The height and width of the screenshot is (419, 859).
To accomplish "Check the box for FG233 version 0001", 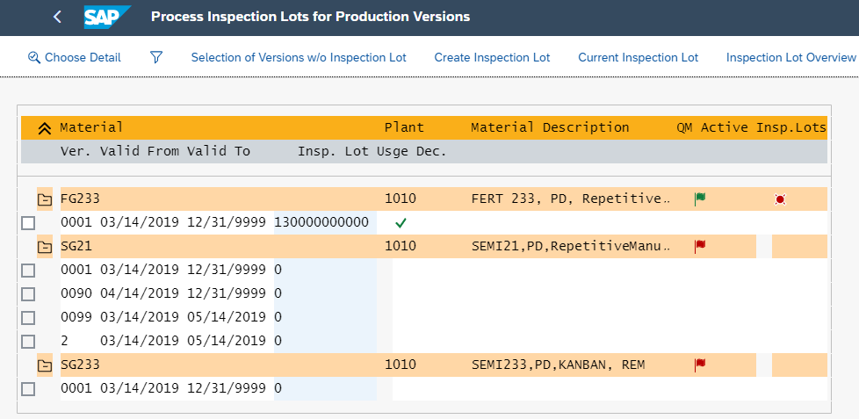I will click(28, 223).
